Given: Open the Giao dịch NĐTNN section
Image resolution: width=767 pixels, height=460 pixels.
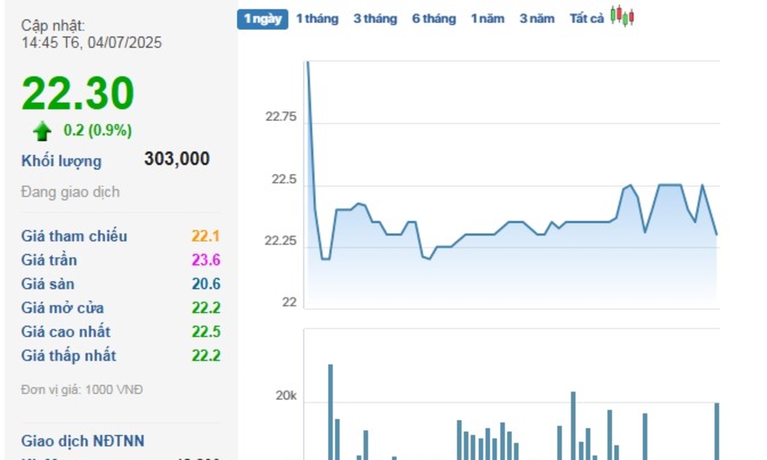Looking at the screenshot, I should click(x=83, y=441).
